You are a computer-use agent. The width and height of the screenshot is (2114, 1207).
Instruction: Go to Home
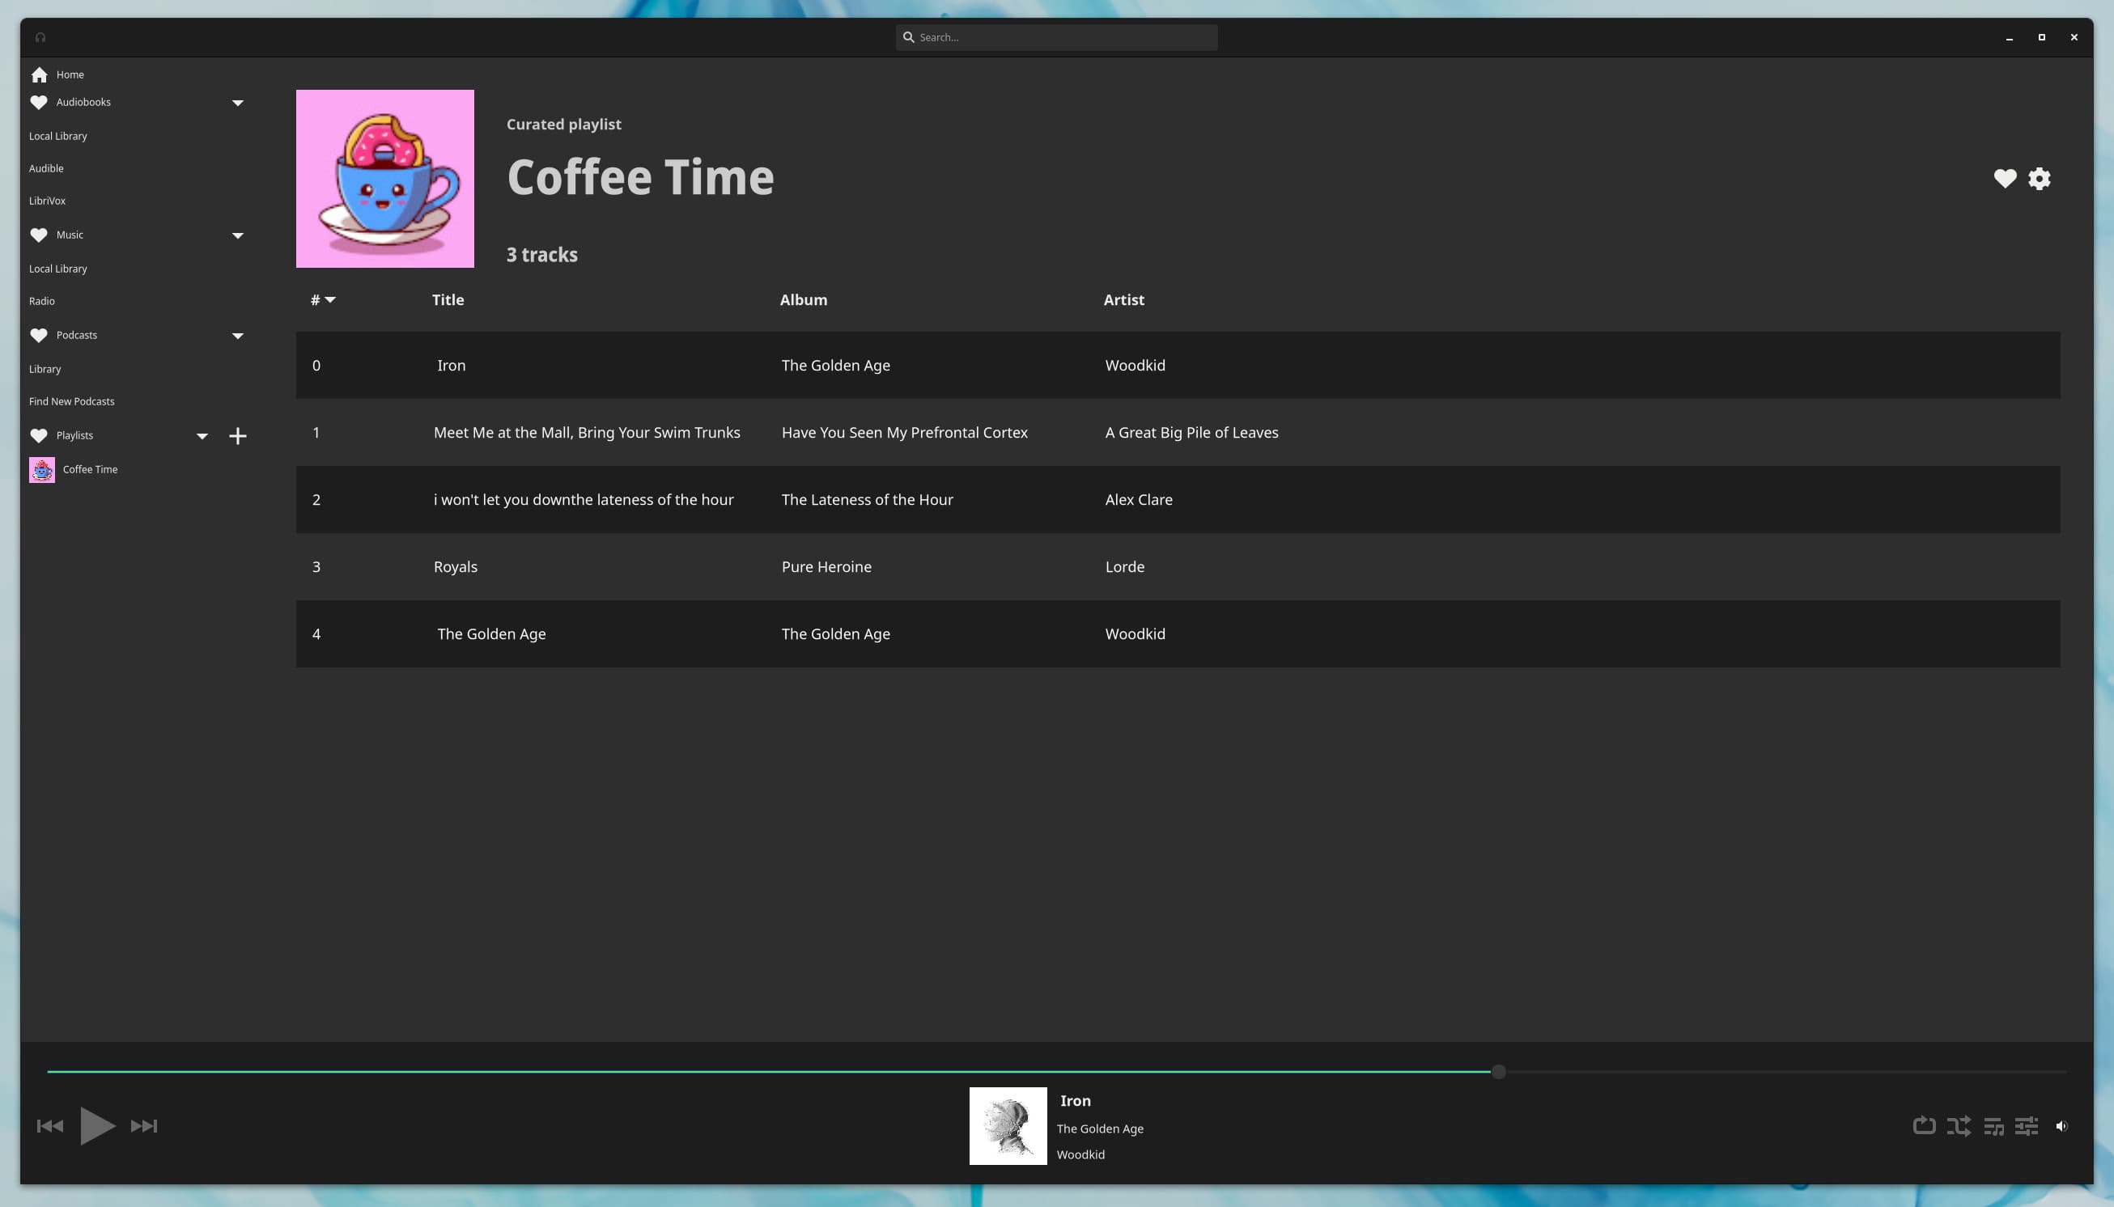[x=70, y=74]
